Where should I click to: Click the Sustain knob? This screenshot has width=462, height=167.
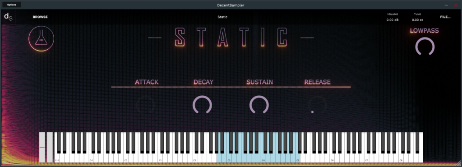[x=259, y=105]
